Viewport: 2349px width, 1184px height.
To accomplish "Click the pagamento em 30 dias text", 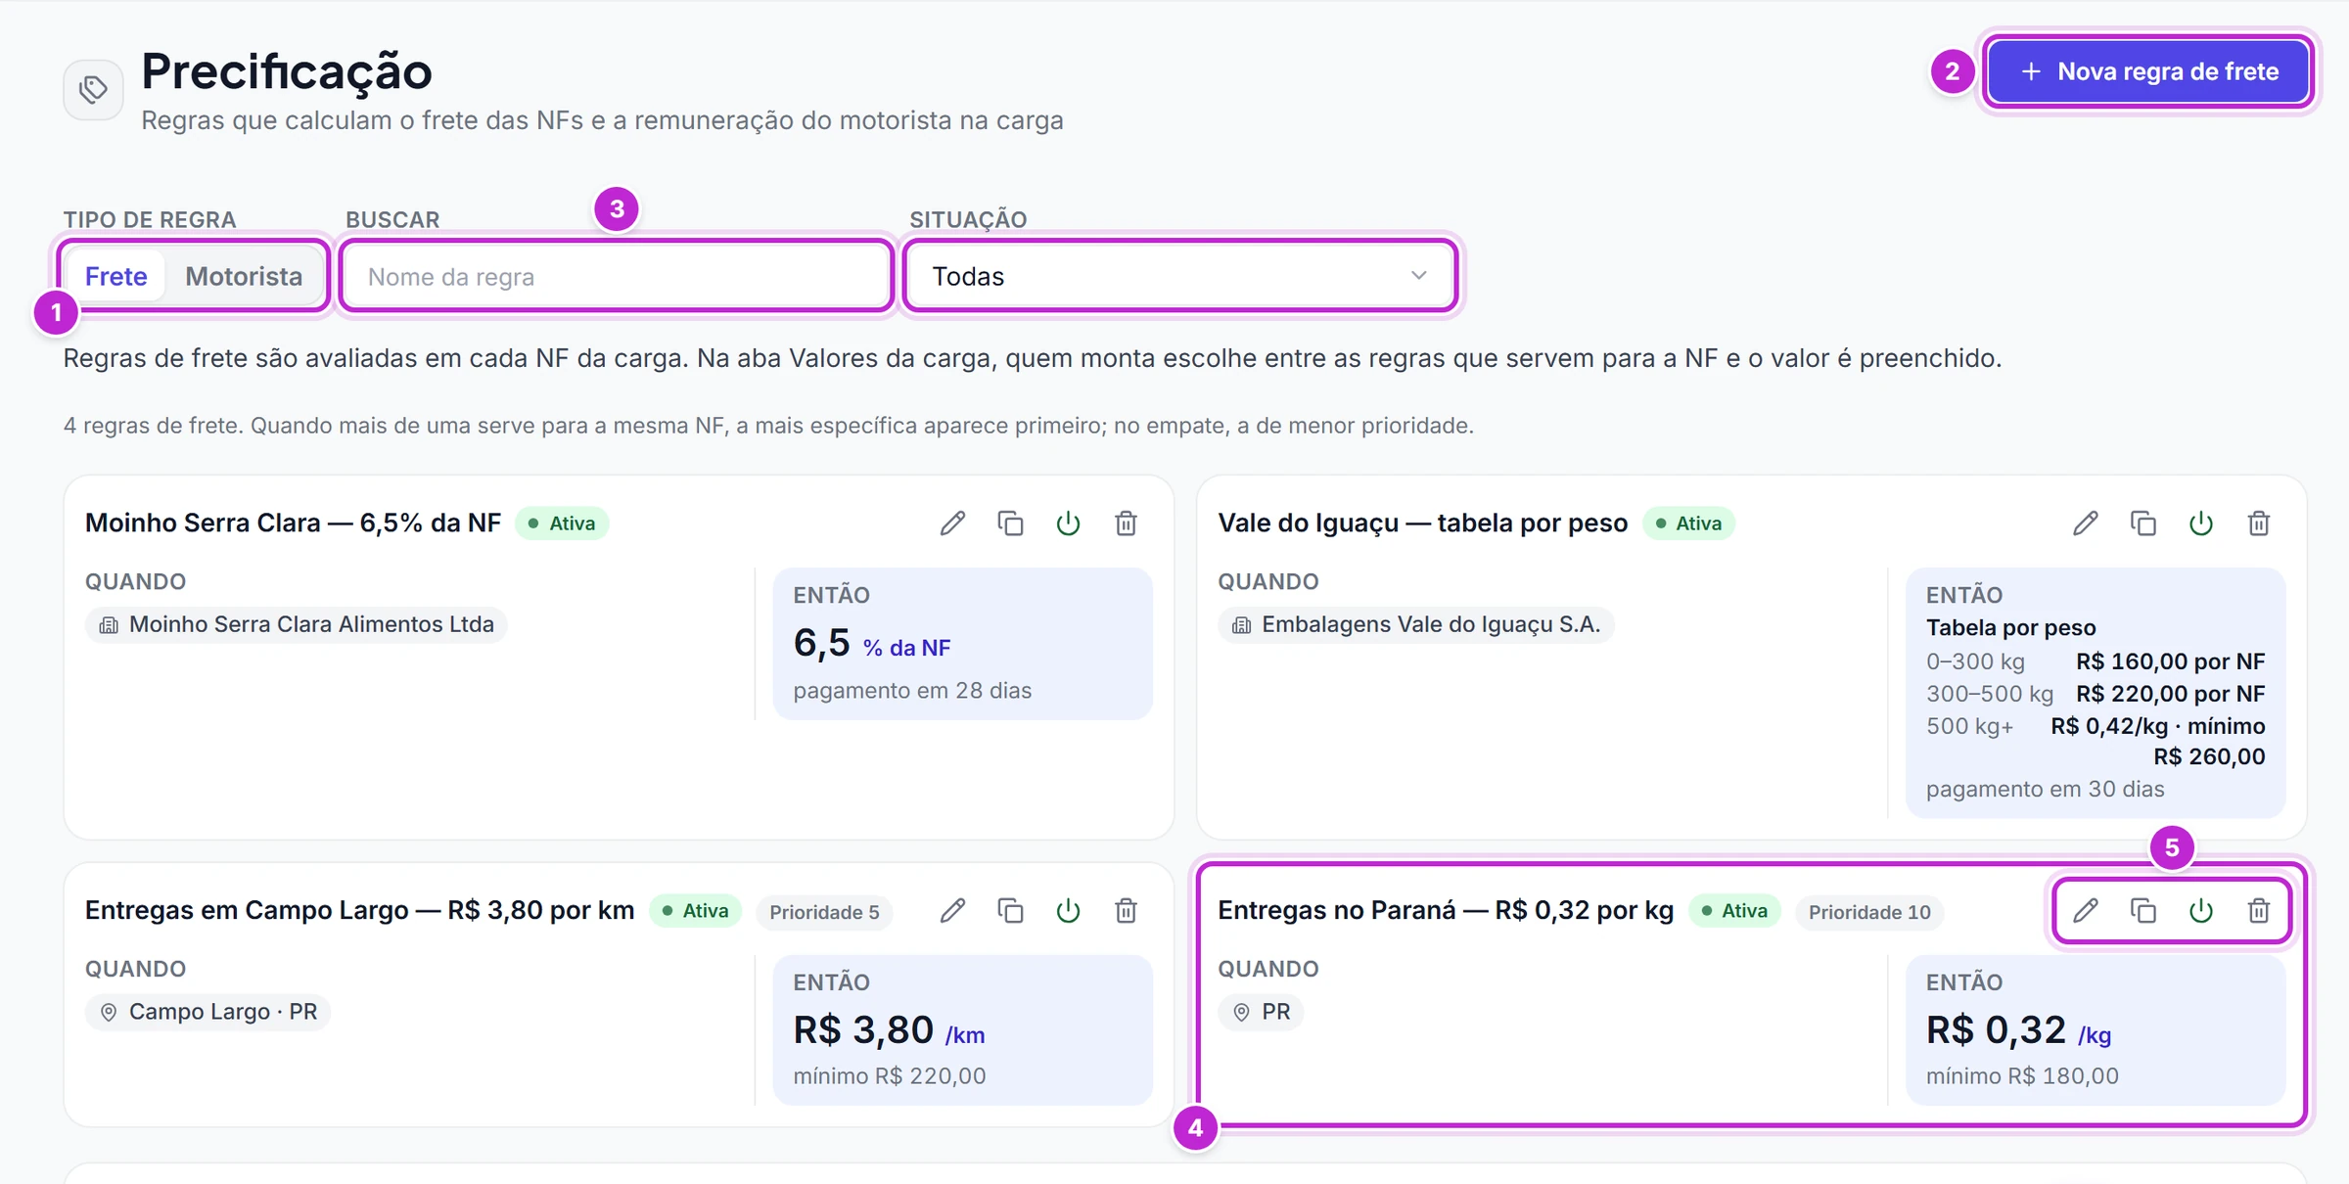I will (2046, 789).
